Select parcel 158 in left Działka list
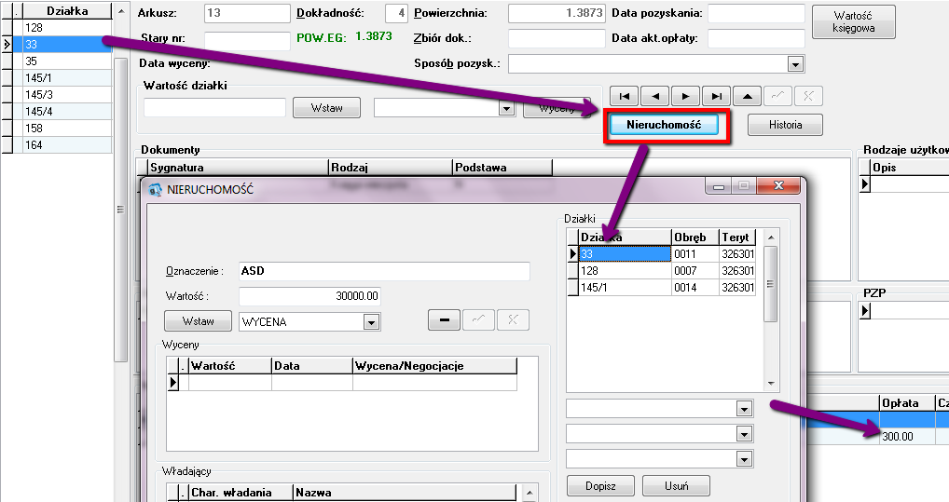The height and width of the screenshot is (502, 949). (67, 129)
